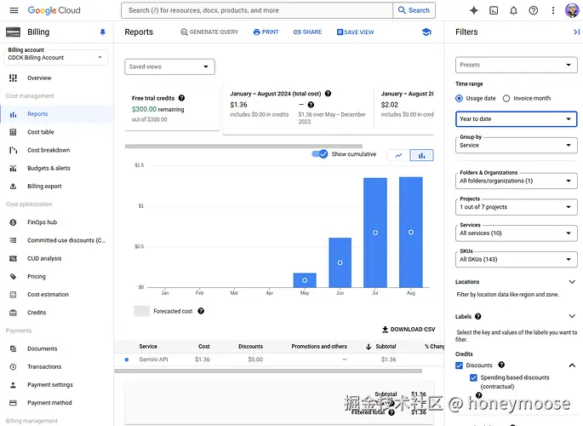Click the Overview icon in sidebar

point(13,78)
